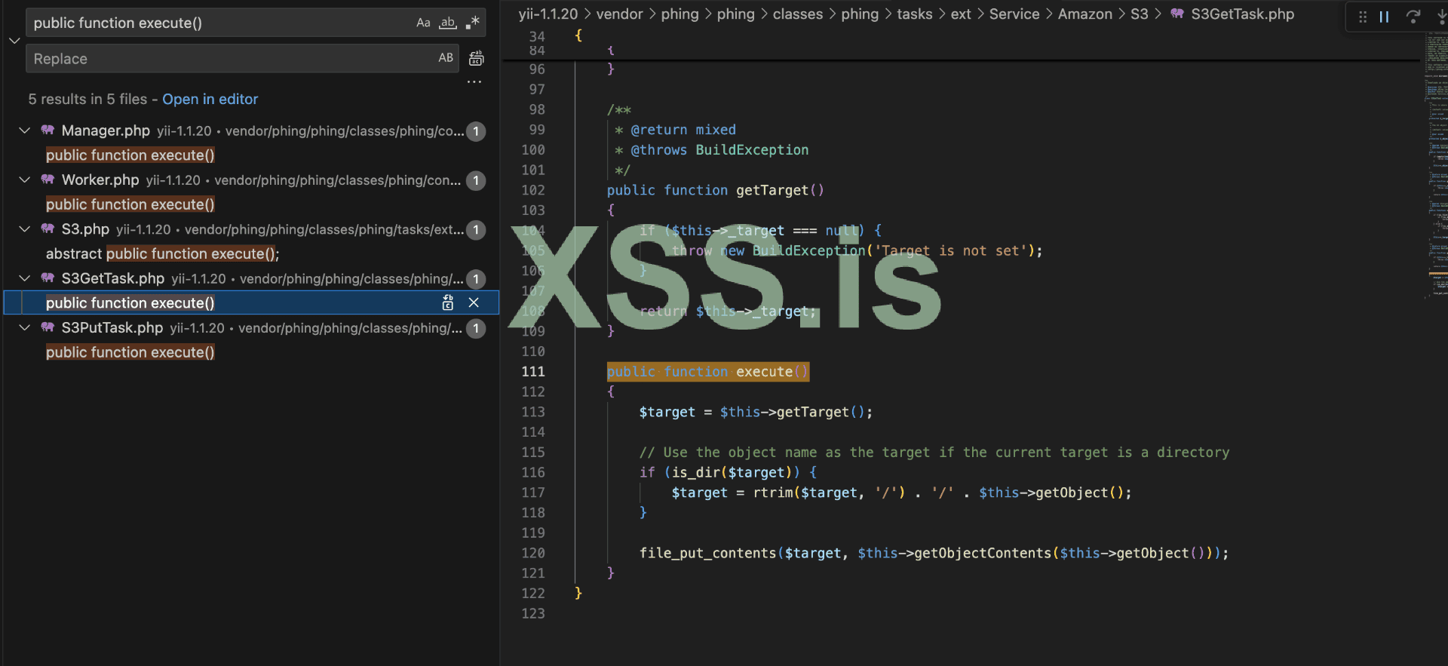The width and height of the screenshot is (1448, 666).
Task: Toggle Preserve Case in the Replace field
Action: point(446,58)
